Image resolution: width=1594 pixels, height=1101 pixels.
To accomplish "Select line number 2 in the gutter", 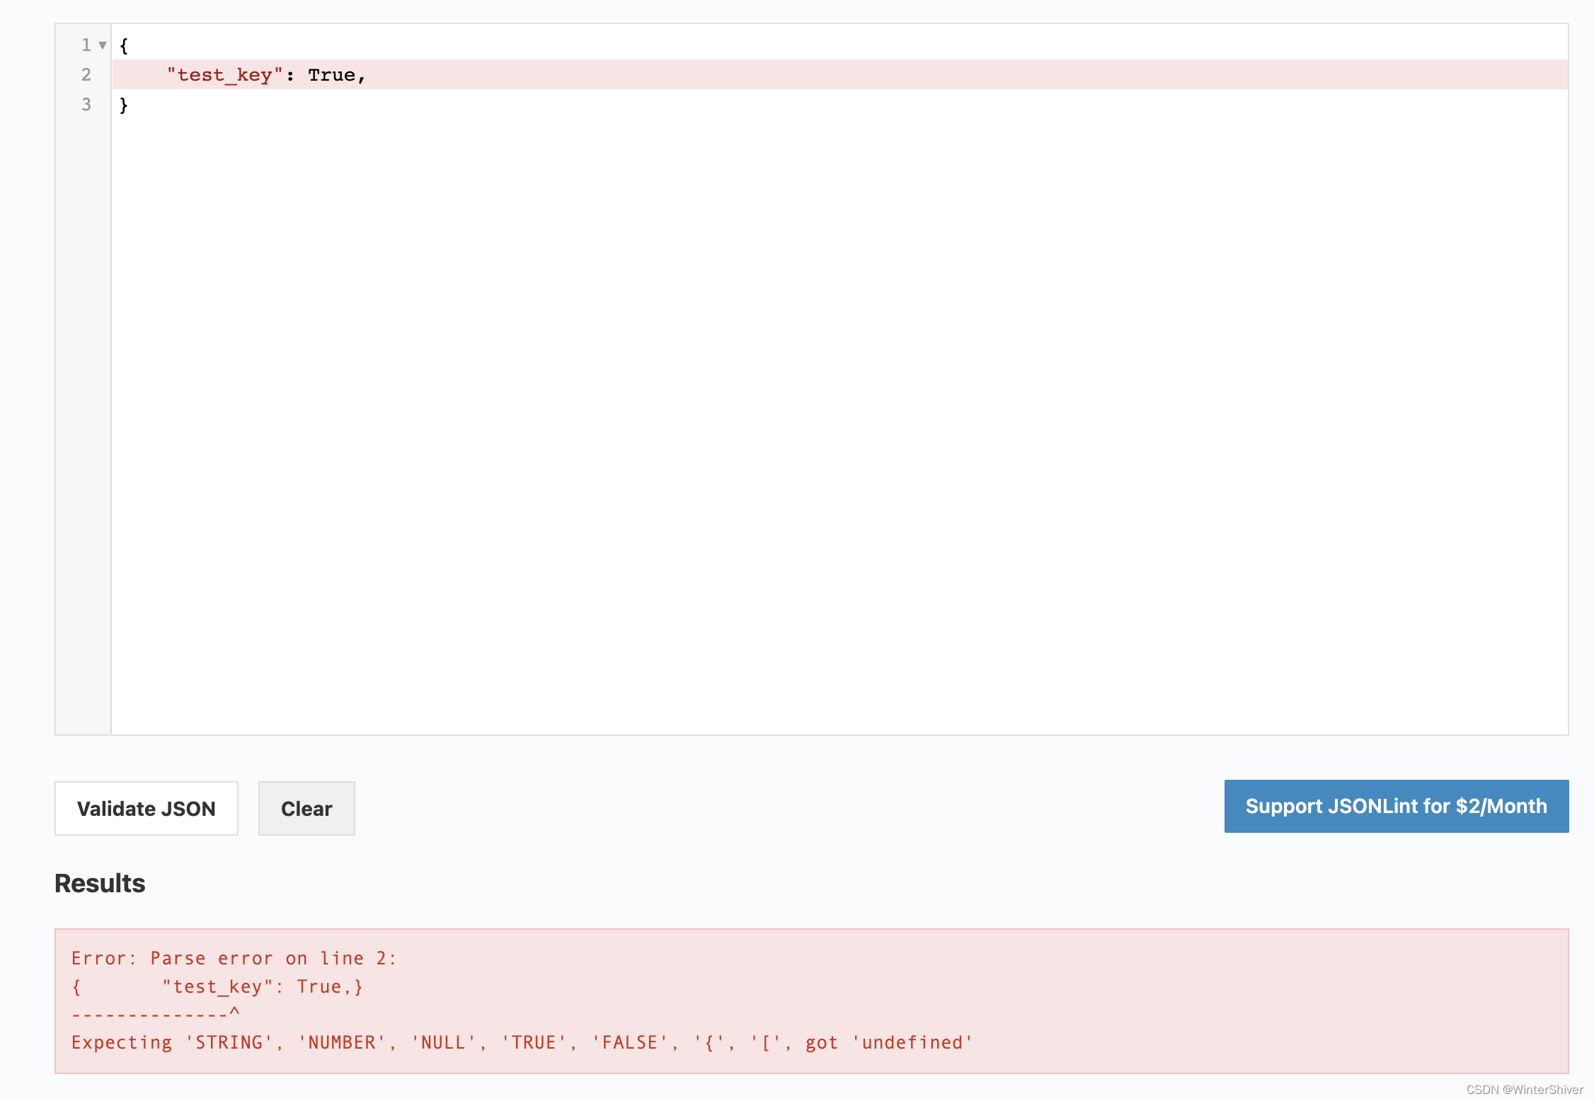I will click(x=86, y=75).
